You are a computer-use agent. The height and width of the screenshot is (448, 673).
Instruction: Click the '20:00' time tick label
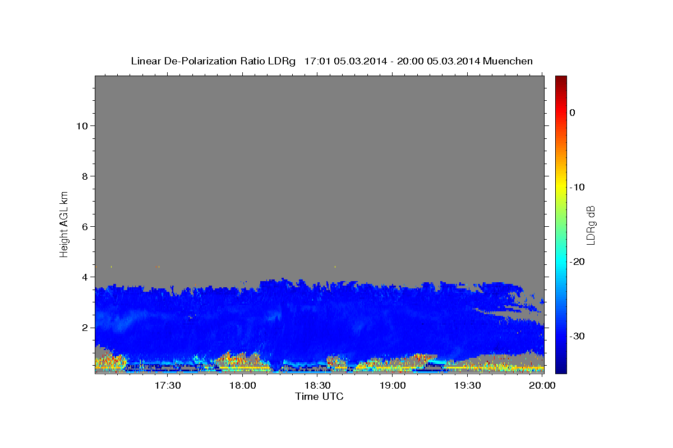[x=542, y=386]
